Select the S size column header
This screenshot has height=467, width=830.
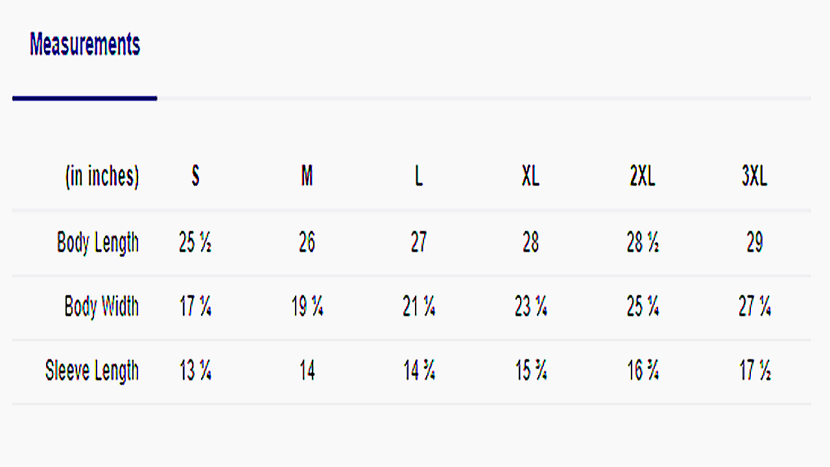point(195,176)
